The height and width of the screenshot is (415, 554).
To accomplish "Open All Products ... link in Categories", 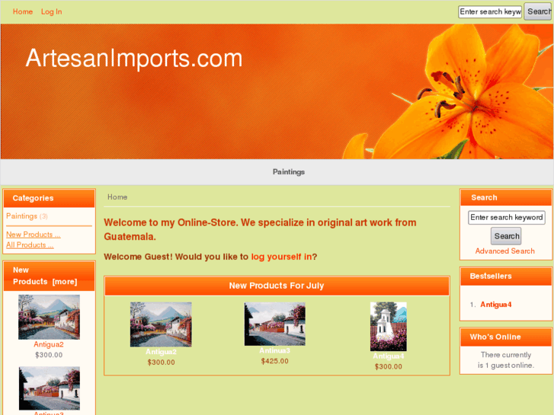I will tap(30, 245).
